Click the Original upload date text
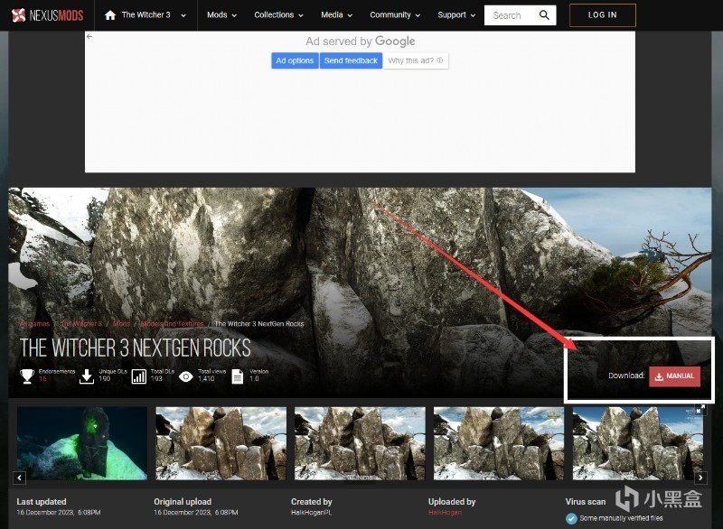 196,513
